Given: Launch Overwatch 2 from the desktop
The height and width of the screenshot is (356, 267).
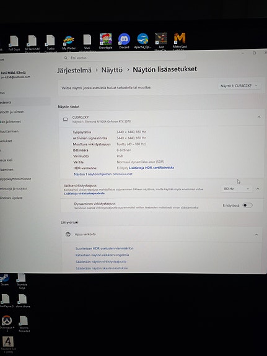Looking at the screenshot, I should [x=7, y=323].
